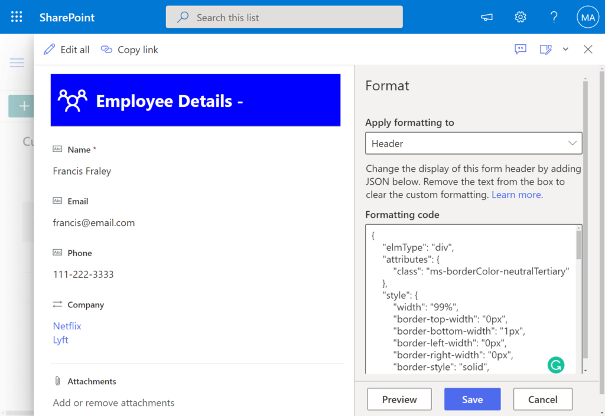The image size is (605, 416).
Task: Click the edit form icon
Action: pos(545,50)
